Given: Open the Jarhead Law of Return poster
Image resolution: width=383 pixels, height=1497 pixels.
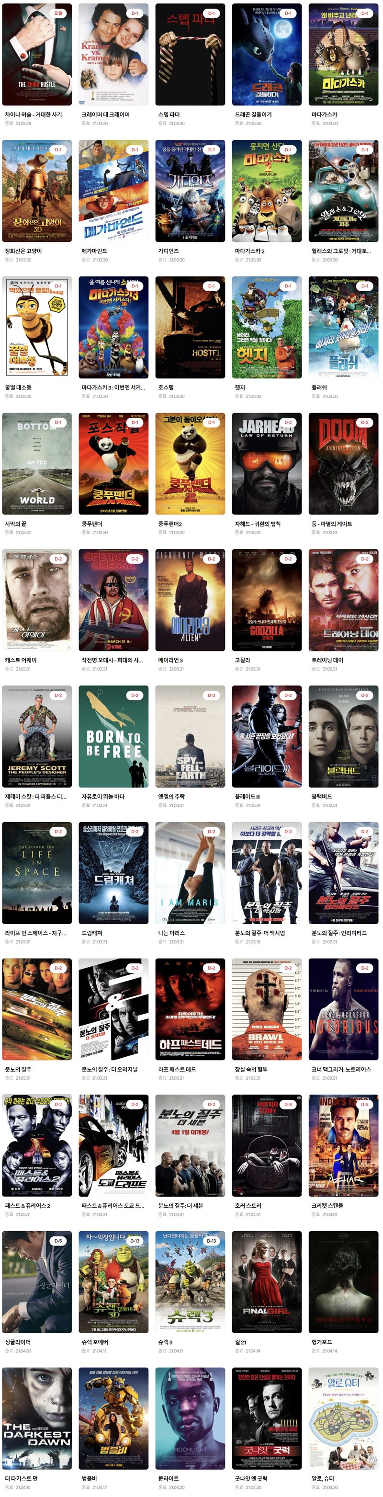Looking at the screenshot, I should 267,464.
